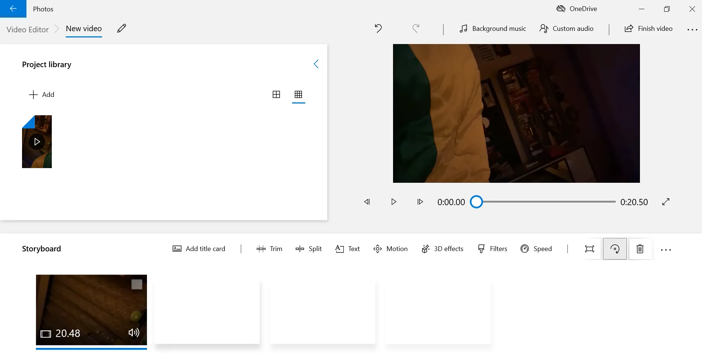
Task: Select the 20.48 storyboard clip
Action: (91, 310)
